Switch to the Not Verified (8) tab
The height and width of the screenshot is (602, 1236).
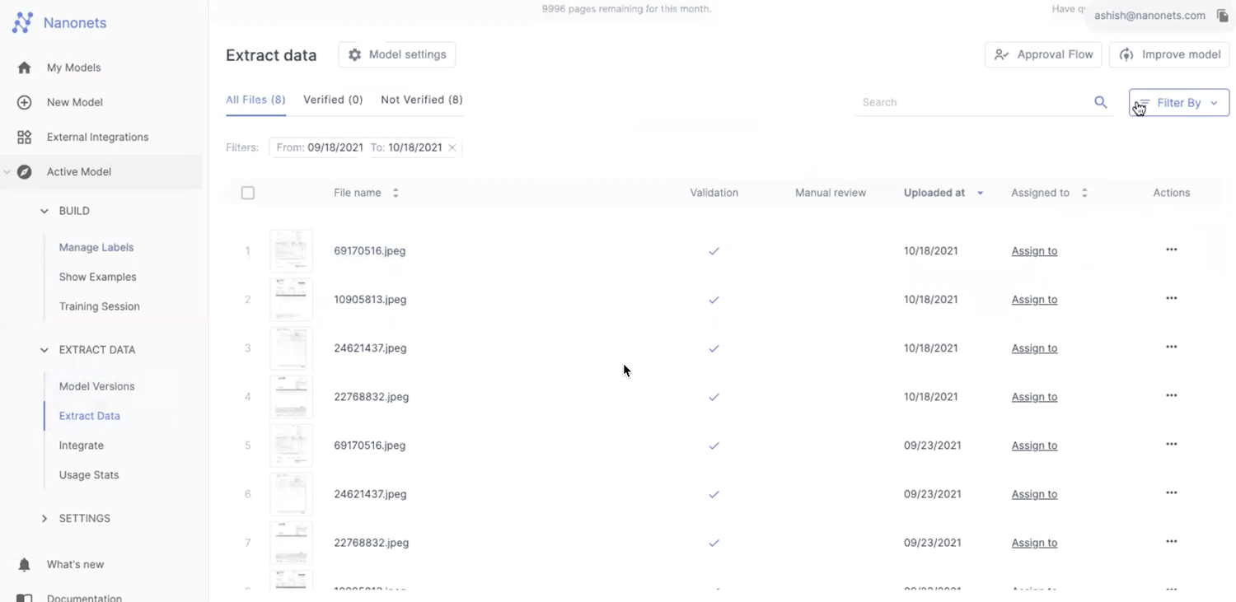(x=421, y=100)
